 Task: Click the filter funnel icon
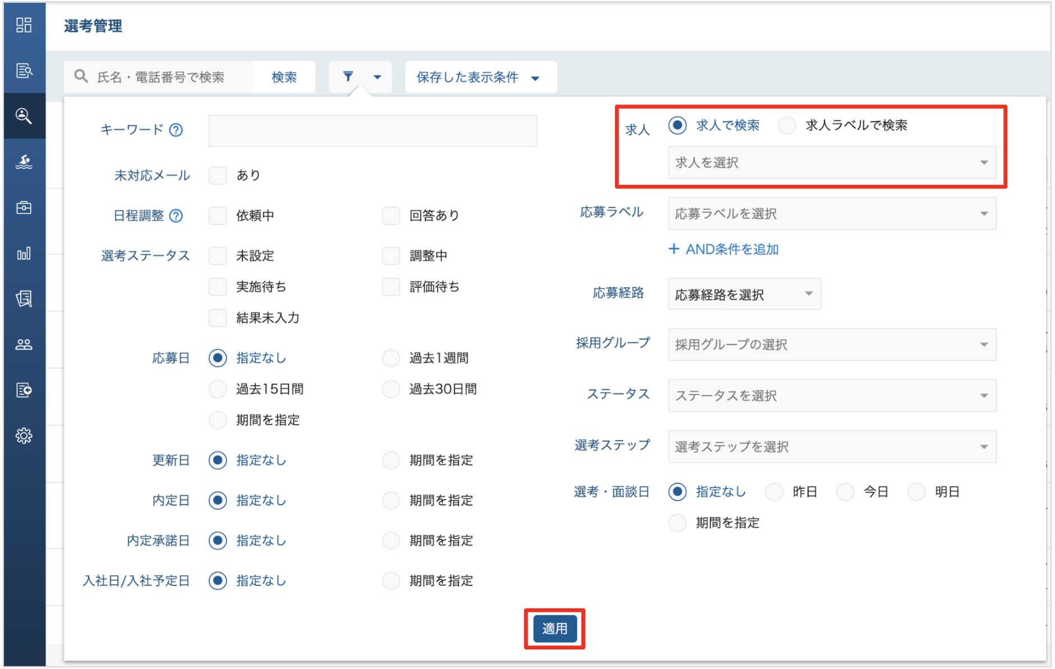(x=348, y=76)
